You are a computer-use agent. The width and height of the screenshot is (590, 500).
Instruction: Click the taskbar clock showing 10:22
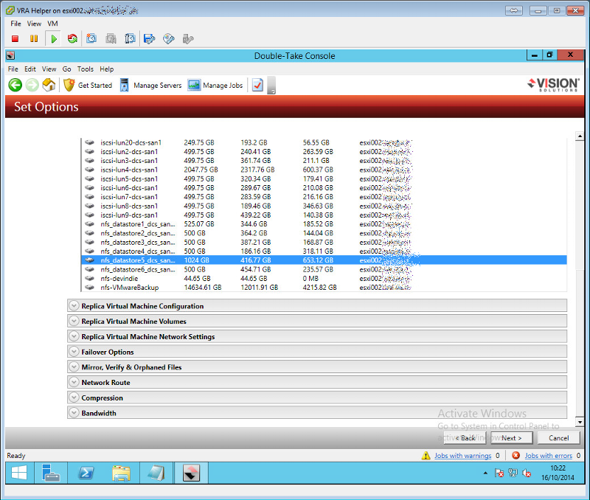point(558,473)
